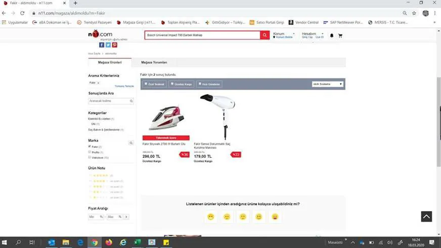Click the steam iron product image
The height and width of the screenshot is (248, 441).
point(166,117)
